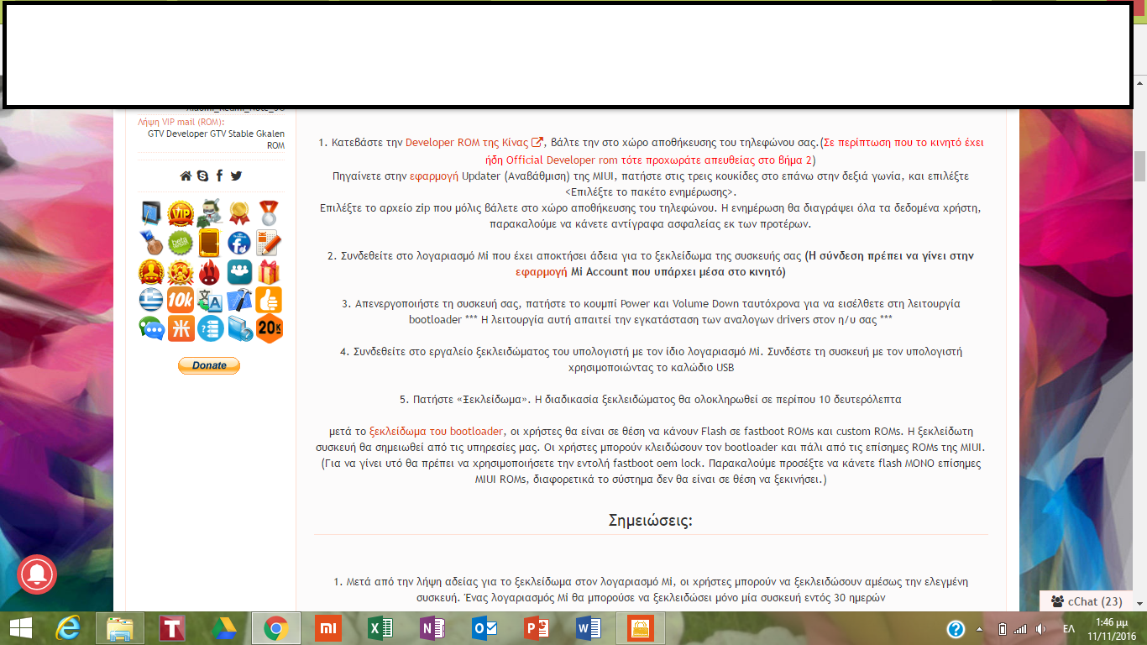Expand hidden icons in the system tray
This screenshot has height=645, width=1147.
tap(979, 629)
